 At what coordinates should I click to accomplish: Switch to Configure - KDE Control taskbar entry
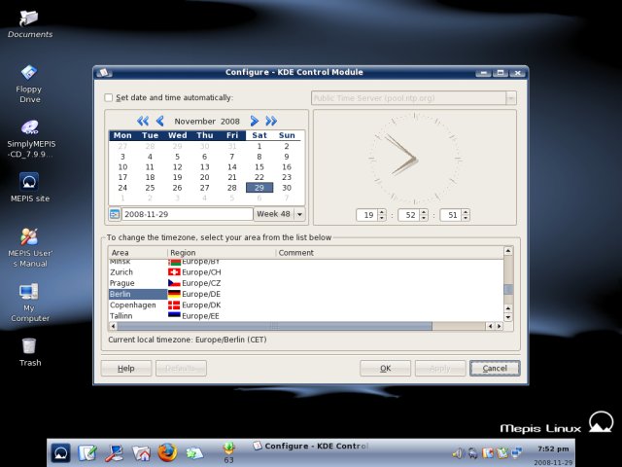pos(311,446)
